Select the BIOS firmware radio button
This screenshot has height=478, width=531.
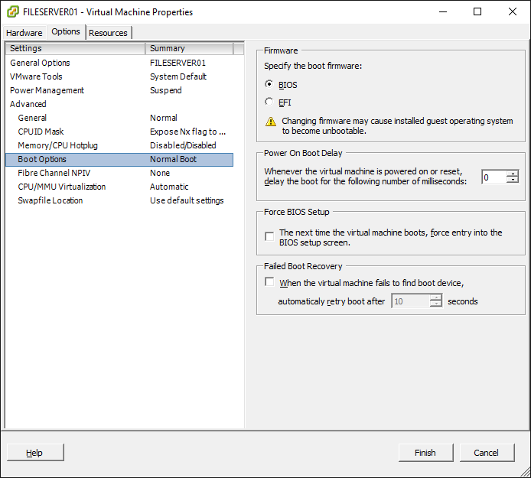[x=269, y=84]
